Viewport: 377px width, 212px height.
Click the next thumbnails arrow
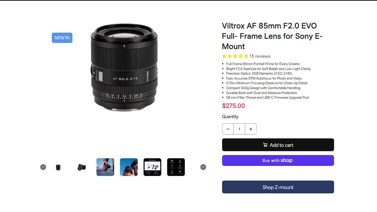click(x=203, y=167)
